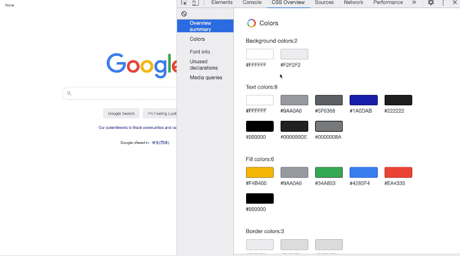Image resolution: width=460 pixels, height=256 pixels.
Task: Close the DevTools panel
Action: tap(455, 3)
